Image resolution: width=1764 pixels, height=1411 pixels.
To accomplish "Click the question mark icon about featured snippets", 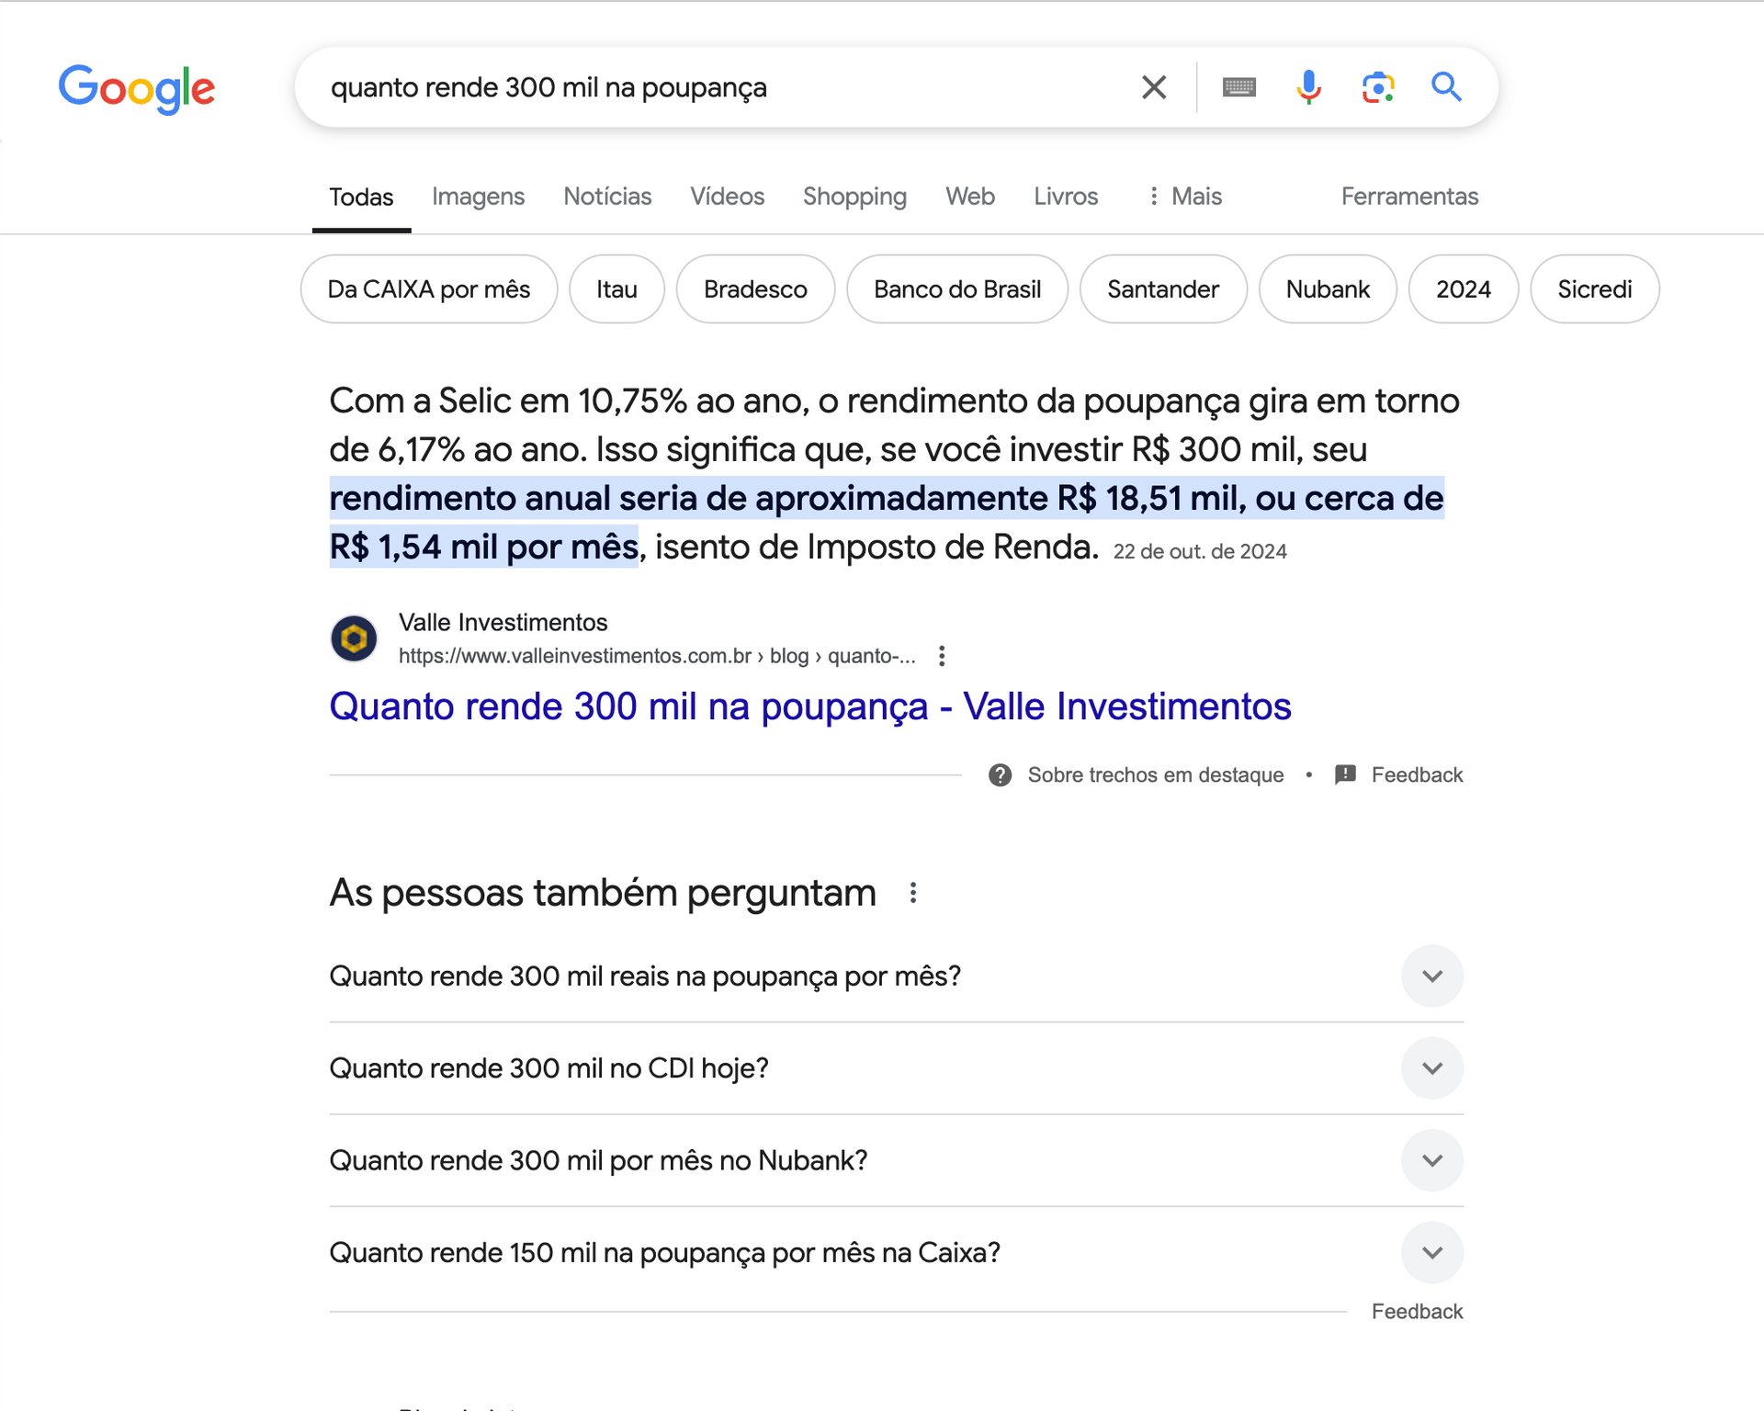I will tap(1001, 775).
